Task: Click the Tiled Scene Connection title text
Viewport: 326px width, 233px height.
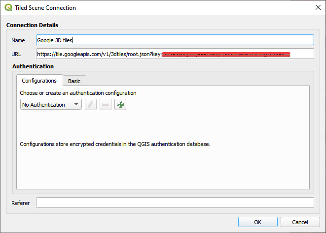Action: pos(46,8)
